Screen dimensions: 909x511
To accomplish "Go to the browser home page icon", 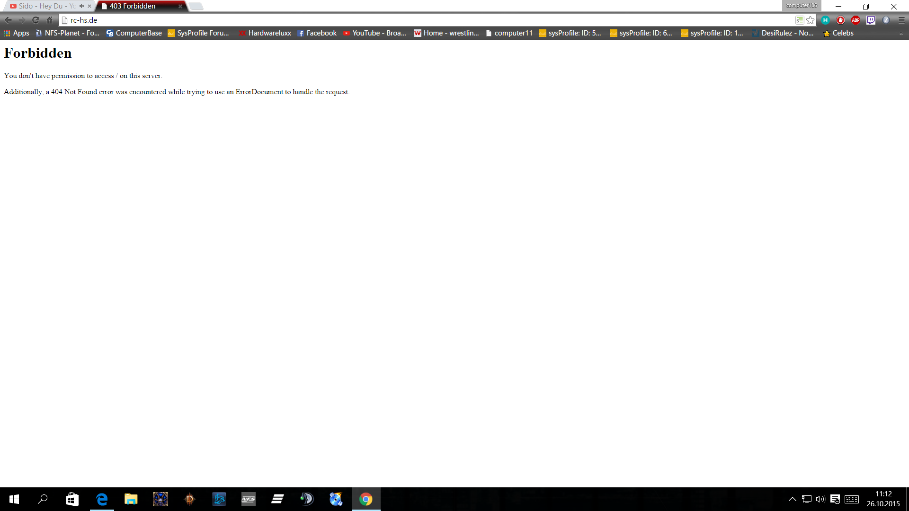I will click(x=50, y=20).
